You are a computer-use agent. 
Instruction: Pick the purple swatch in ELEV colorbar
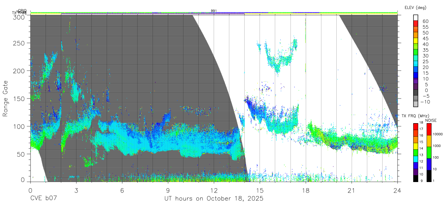[416, 81]
